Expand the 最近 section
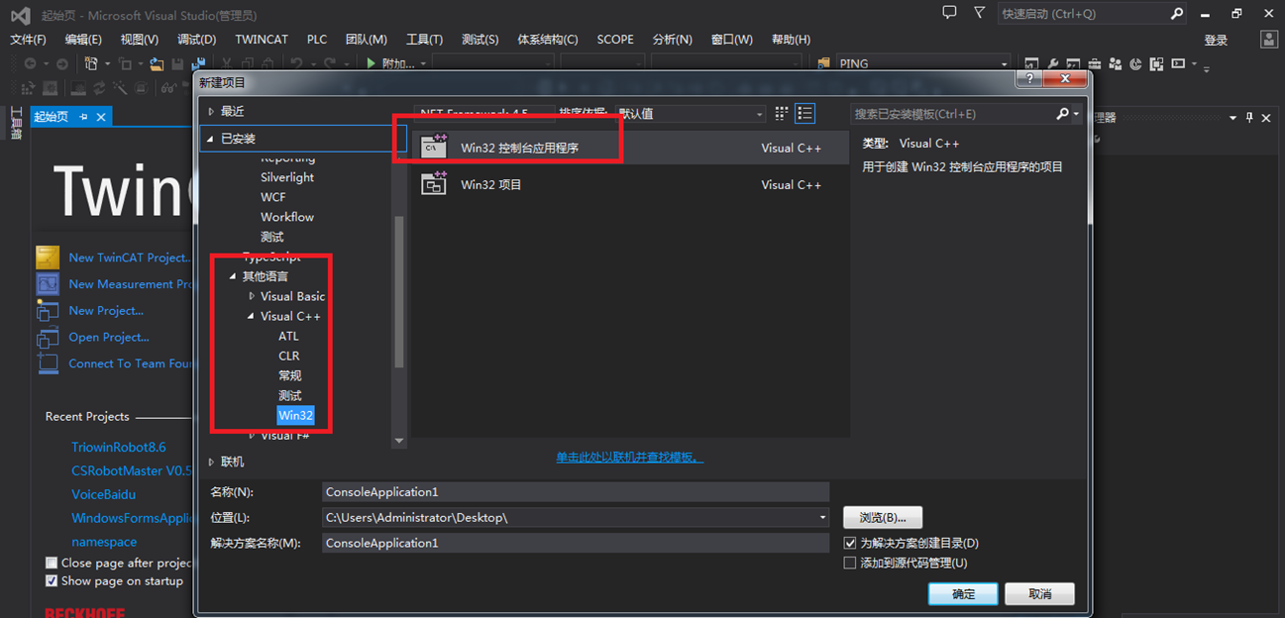The height and width of the screenshot is (618, 1285). [211, 111]
